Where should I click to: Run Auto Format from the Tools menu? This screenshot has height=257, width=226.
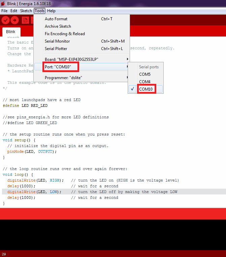point(56,19)
